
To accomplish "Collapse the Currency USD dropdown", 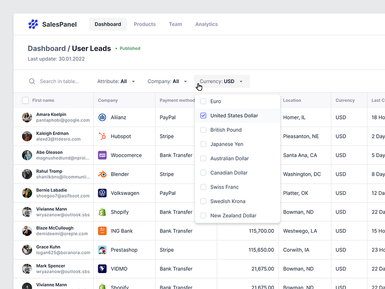I will point(221,81).
